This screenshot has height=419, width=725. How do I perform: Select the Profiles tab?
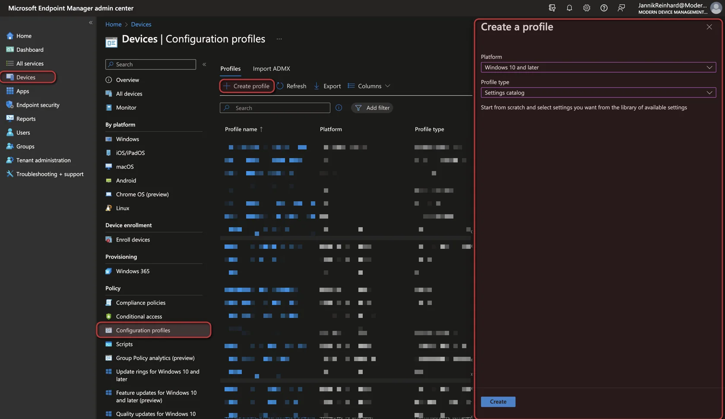coord(230,69)
